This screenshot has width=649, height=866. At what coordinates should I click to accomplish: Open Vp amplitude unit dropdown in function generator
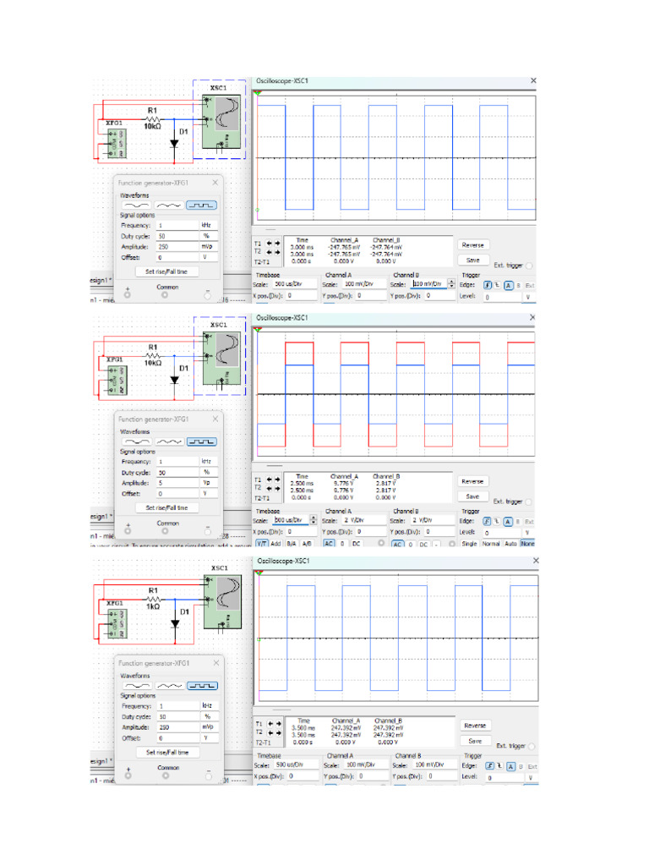point(209,483)
